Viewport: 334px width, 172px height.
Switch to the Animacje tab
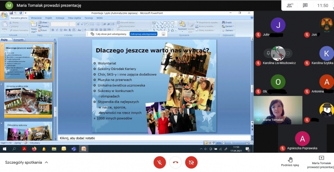(x=60, y=18)
